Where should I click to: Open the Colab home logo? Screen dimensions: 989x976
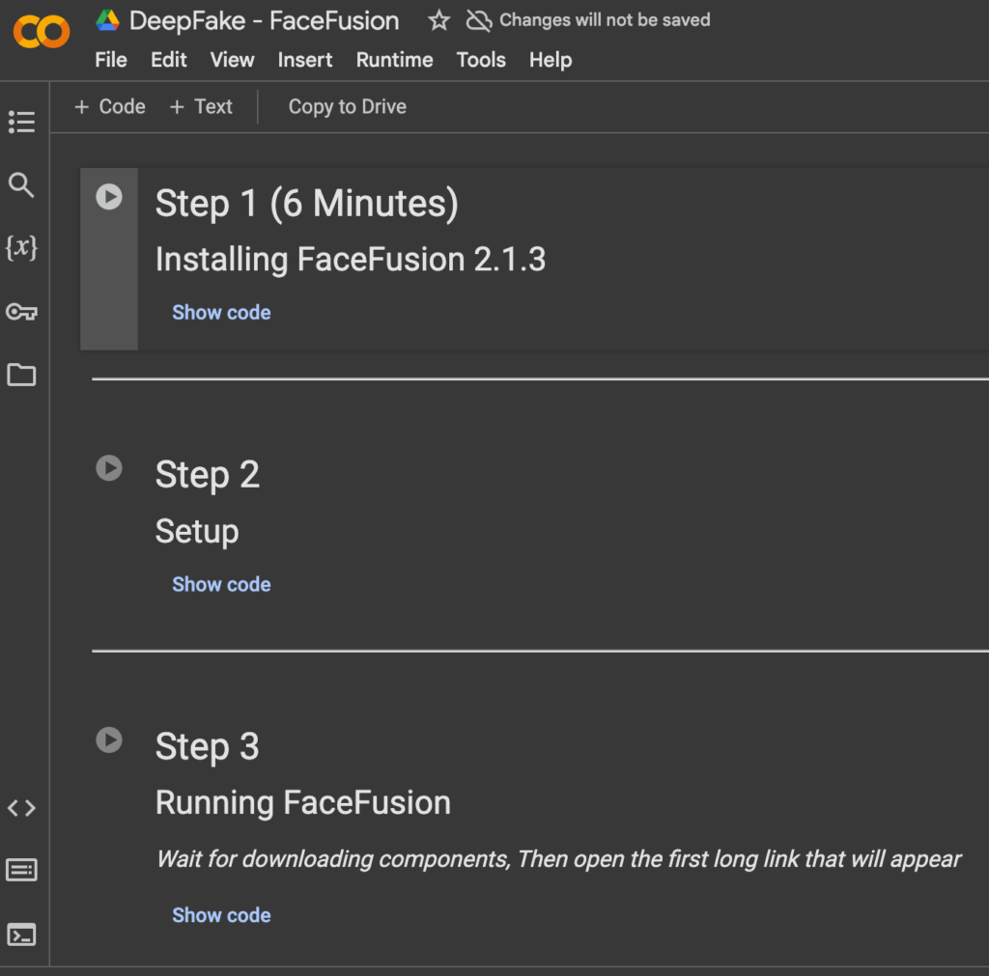click(42, 31)
